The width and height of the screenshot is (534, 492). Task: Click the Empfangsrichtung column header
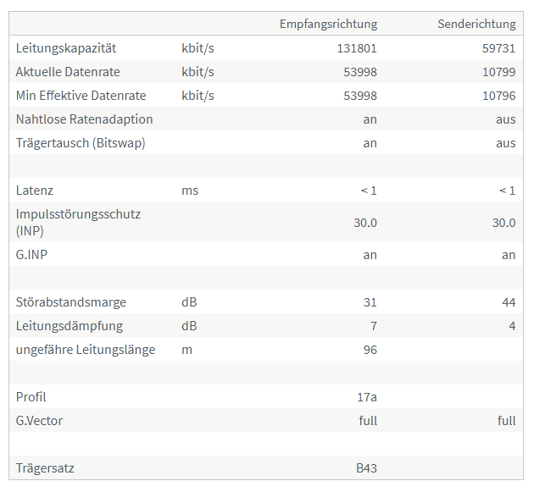click(328, 24)
